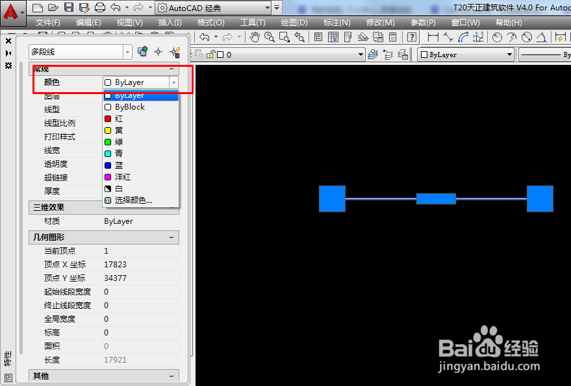Viewport: 571px width, 386px height.
Task: Open the DesignCenter icon
Action: [333, 37]
